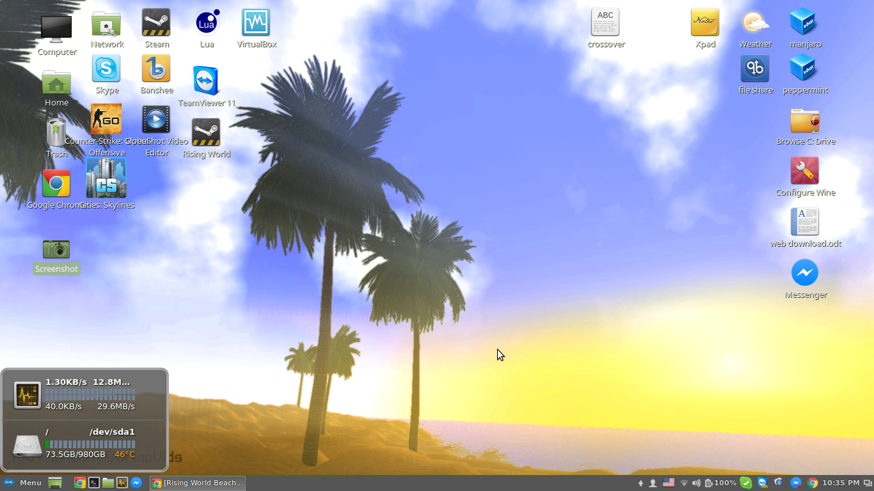Open the Menu button in the panel
874x491 pixels.
pos(23,483)
